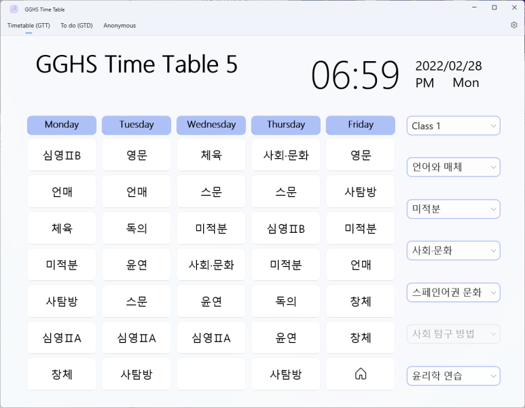Open Tuesday's 심영ⅡA cell
This screenshot has height=408, width=525.
[x=137, y=337]
